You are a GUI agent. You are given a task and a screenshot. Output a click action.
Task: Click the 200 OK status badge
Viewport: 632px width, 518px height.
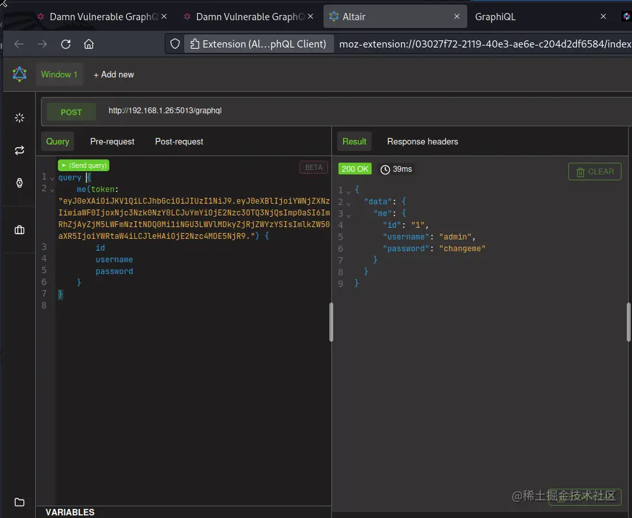point(355,169)
